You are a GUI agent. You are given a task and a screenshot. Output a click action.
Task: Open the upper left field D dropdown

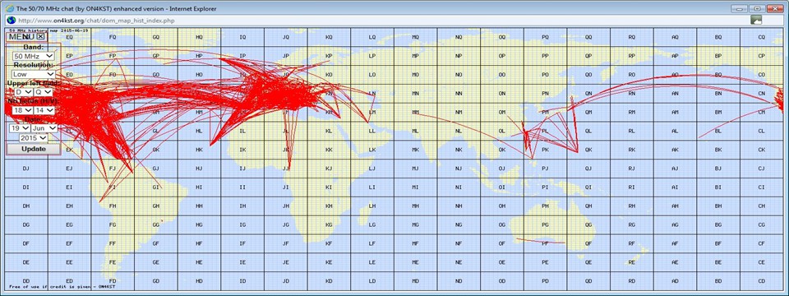pos(23,92)
